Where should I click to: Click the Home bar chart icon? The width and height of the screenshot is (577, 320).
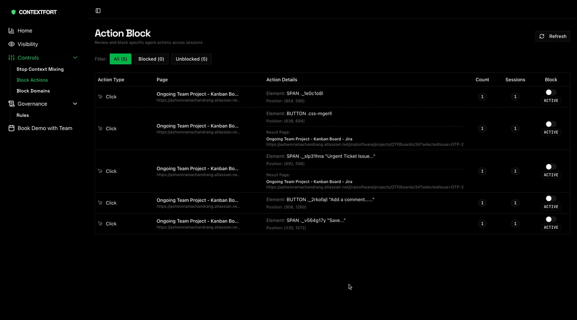11,31
